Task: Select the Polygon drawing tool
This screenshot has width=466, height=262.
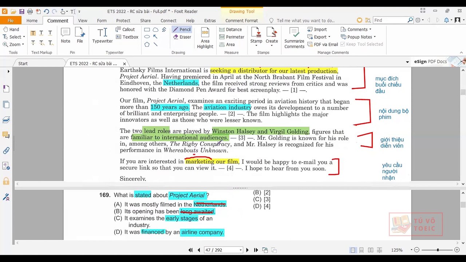Action: [147, 44]
